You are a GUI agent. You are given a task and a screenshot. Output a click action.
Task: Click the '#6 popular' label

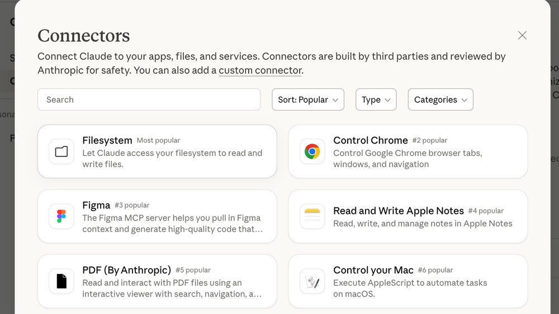435,270
